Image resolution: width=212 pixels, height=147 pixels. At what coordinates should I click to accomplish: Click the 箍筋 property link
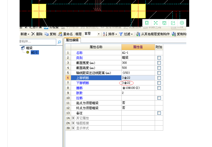click(x=79, y=88)
